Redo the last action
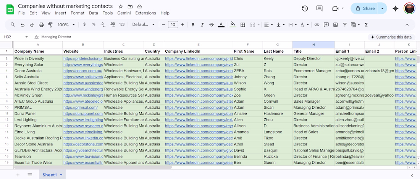This screenshot has height=179, width=420. pos(32,24)
